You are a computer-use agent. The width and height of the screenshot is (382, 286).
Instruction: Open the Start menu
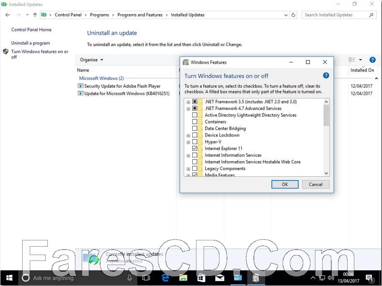click(9, 278)
